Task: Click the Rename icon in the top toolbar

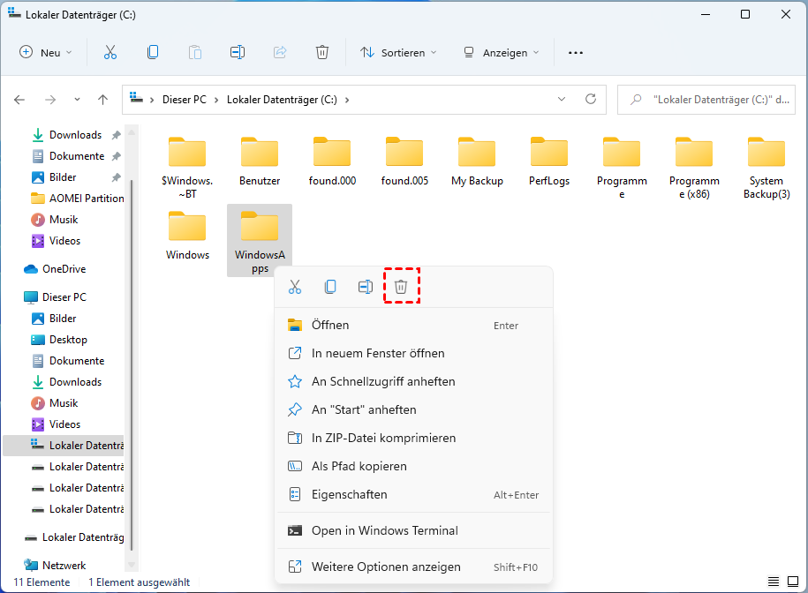Action: pyautogui.click(x=237, y=53)
